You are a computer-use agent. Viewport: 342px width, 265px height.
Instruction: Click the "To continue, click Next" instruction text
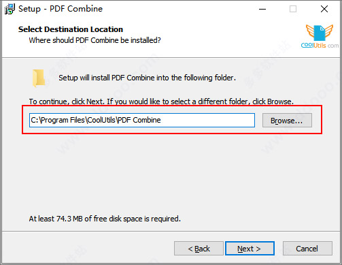[161, 102]
